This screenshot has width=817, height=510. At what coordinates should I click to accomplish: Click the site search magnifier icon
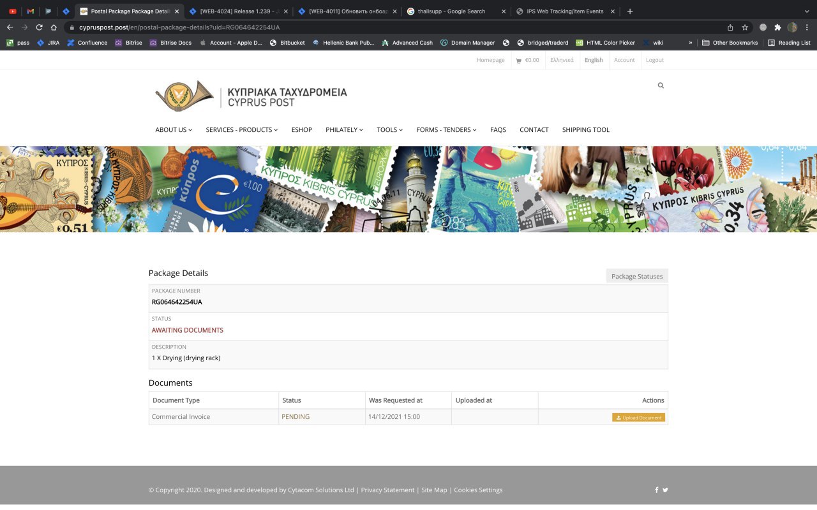pos(661,85)
